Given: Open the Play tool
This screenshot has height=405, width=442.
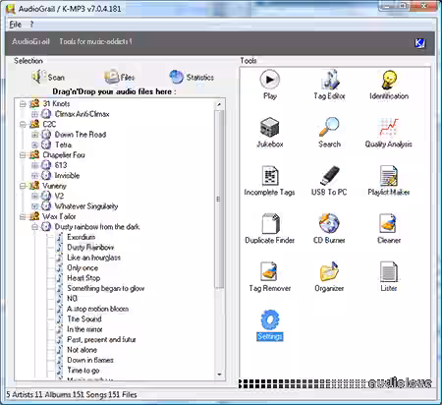Looking at the screenshot, I should click(270, 85).
